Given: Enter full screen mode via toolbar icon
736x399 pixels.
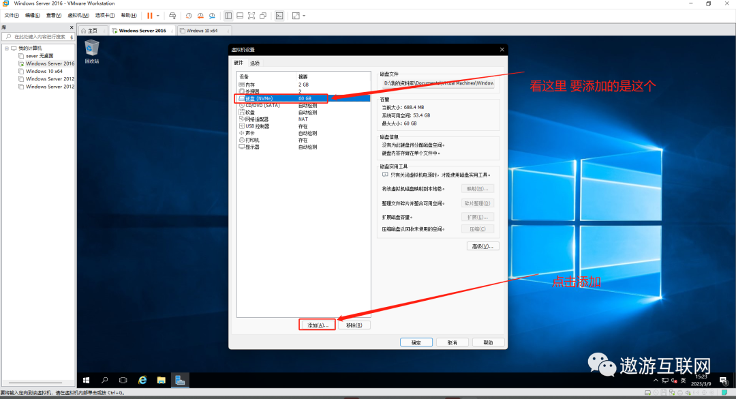Looking at the screenshot, I should point(251,16).
